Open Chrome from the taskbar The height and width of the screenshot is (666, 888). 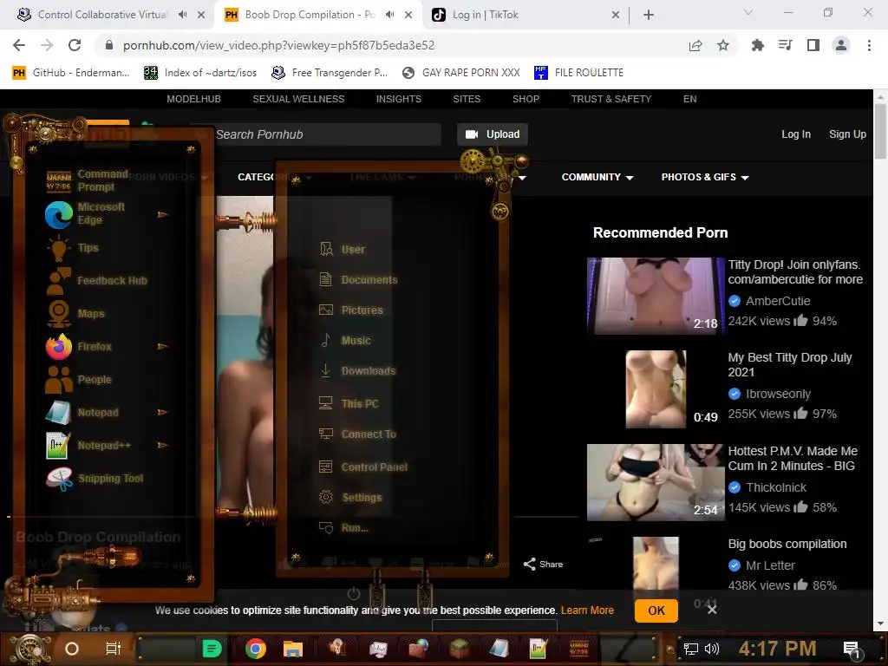click(x=256, y=649)
